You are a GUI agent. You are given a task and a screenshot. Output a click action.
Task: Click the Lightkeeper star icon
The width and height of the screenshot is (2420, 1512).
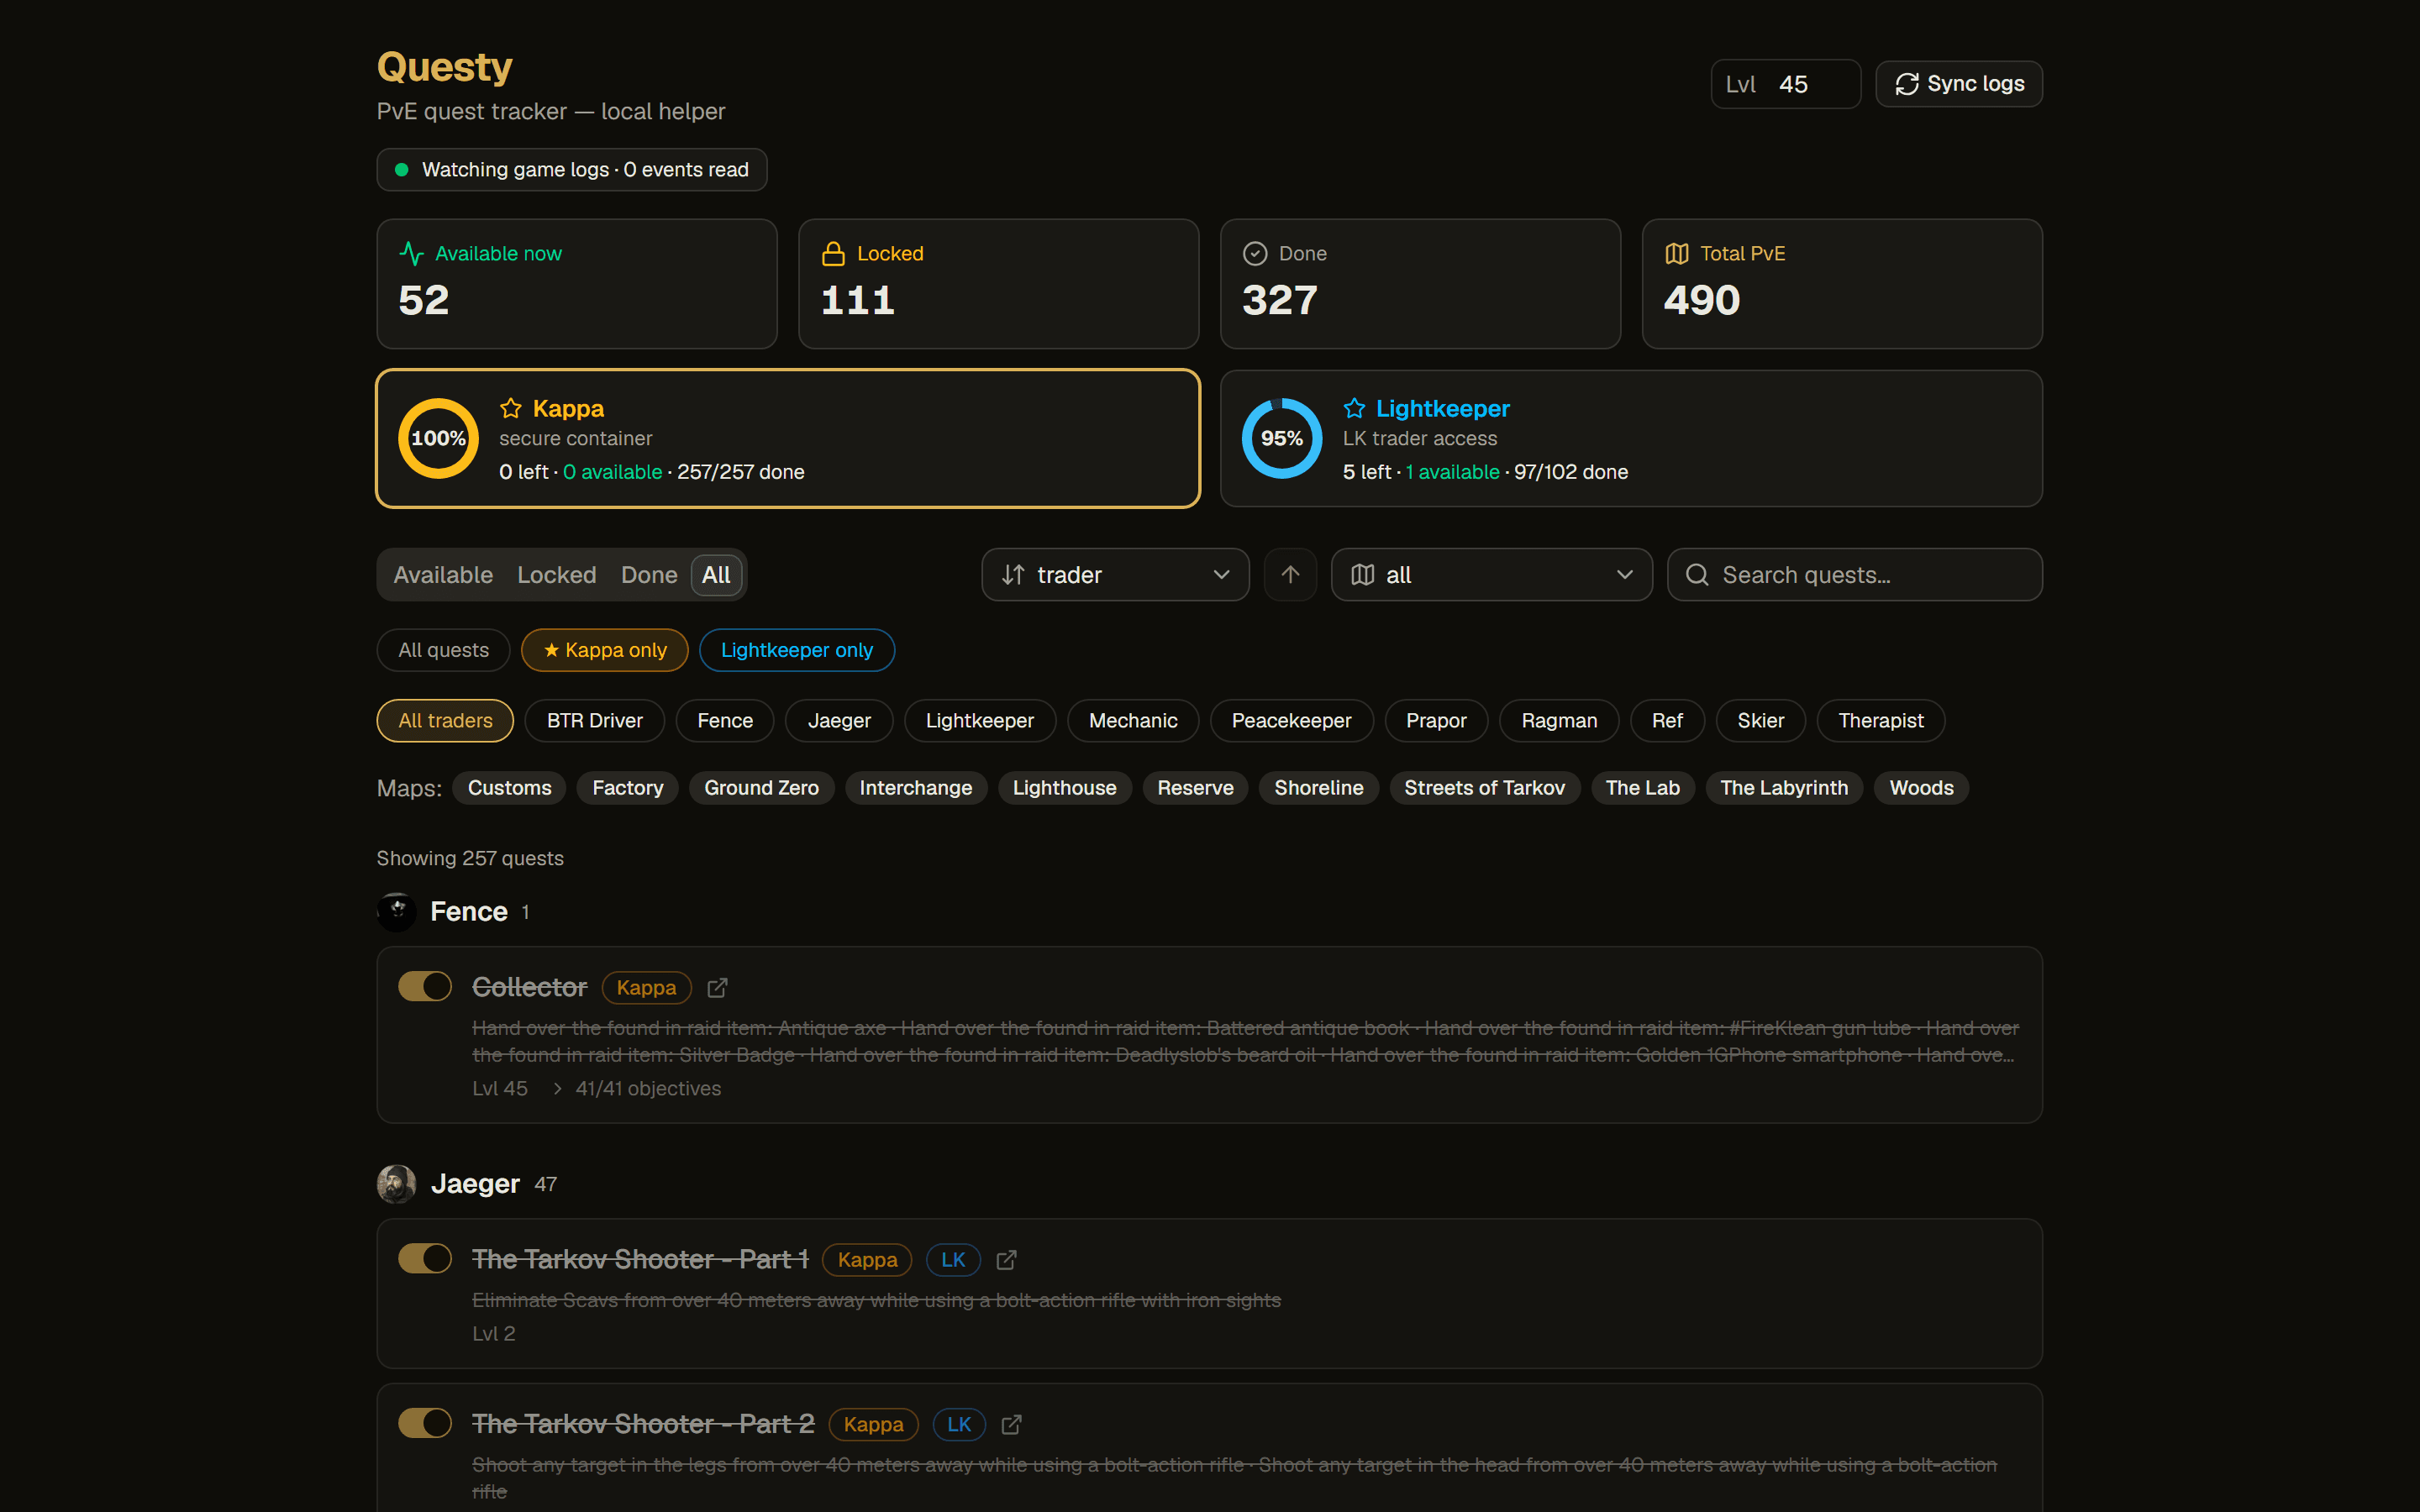point(1354,408)
